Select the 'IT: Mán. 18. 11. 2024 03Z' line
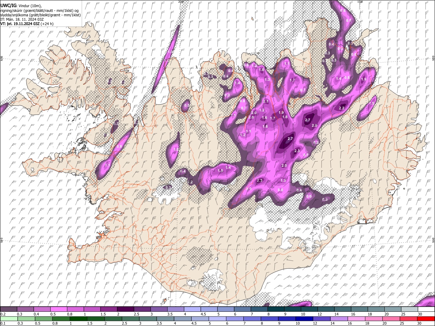The width and height of the screenshot is (435, 326). (22, 19)
